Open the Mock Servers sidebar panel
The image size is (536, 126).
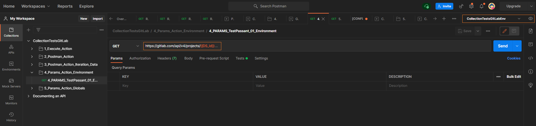point(11,83)
